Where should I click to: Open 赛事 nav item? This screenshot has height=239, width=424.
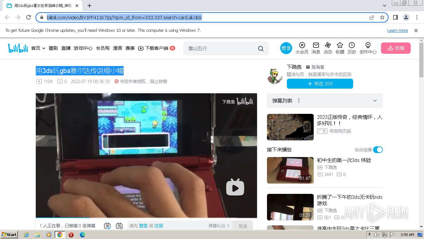tap(130, 48)
